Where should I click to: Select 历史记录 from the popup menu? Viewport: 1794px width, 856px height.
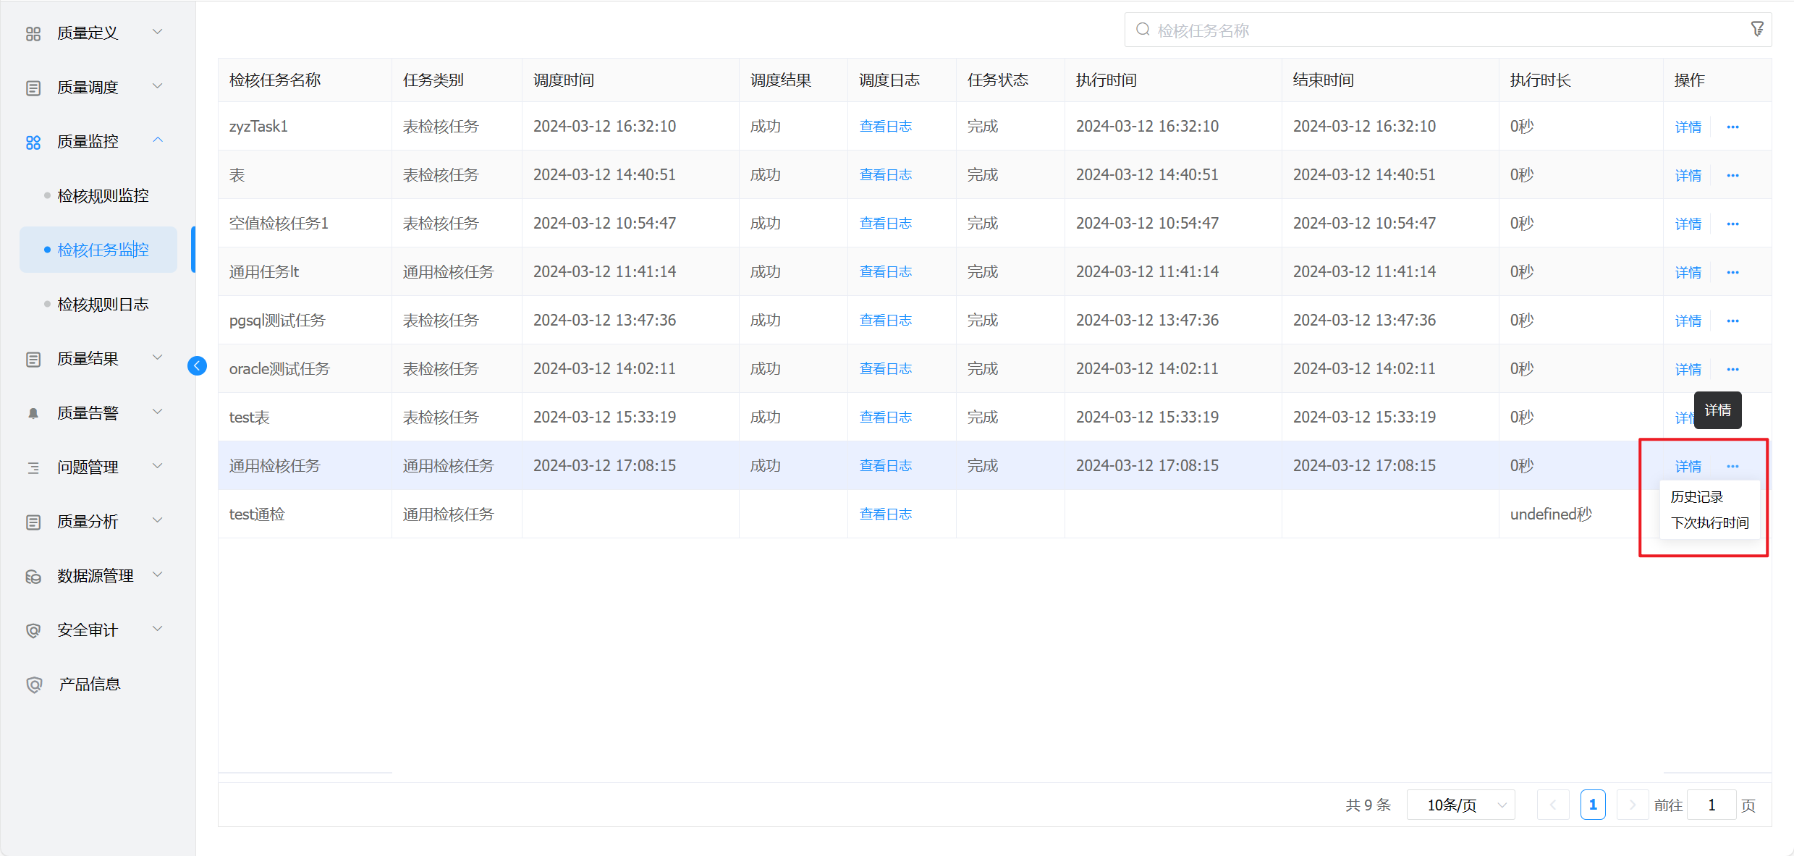tap(1696, 497)
